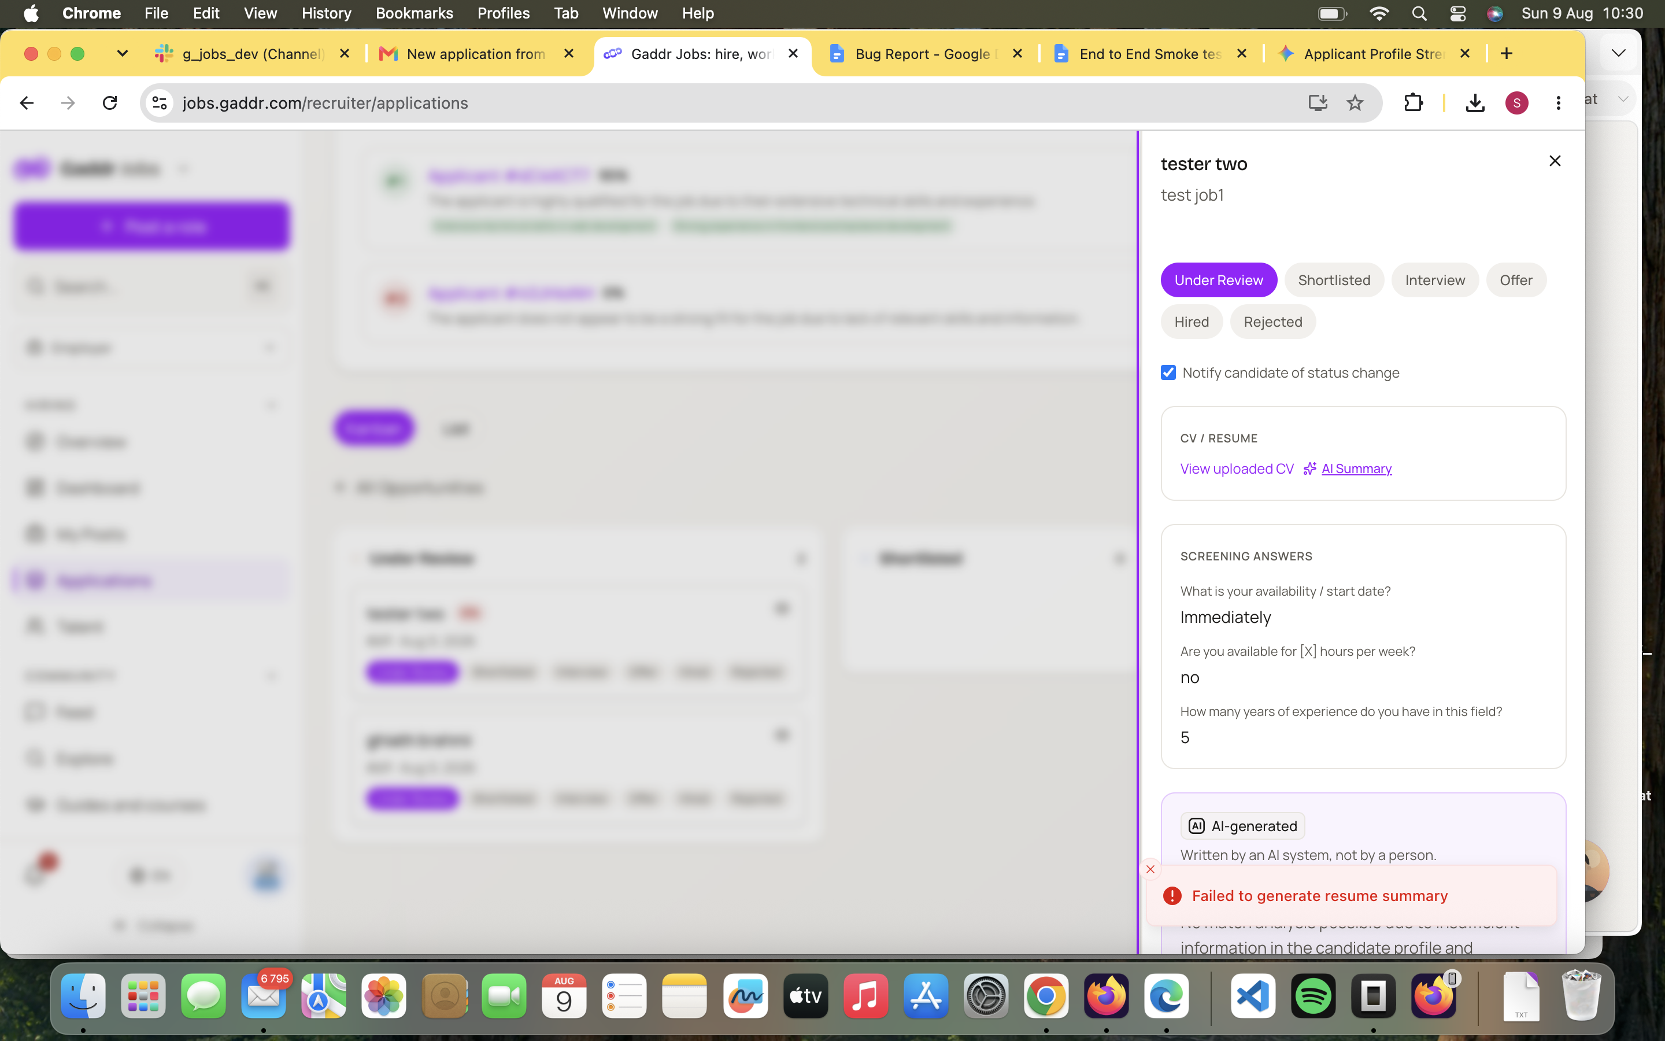Viewport: 1665px width, 1041px height.
Task: Open the Chrome profile avatar S
Action: point(1516,104)
